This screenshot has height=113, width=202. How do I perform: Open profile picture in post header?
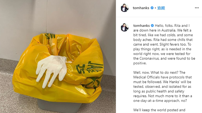click(124, 8)
